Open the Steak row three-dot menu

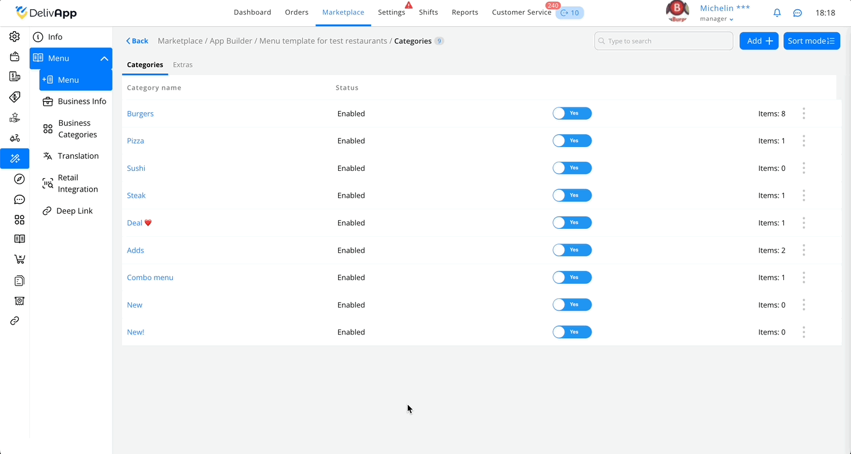[804, 195]
